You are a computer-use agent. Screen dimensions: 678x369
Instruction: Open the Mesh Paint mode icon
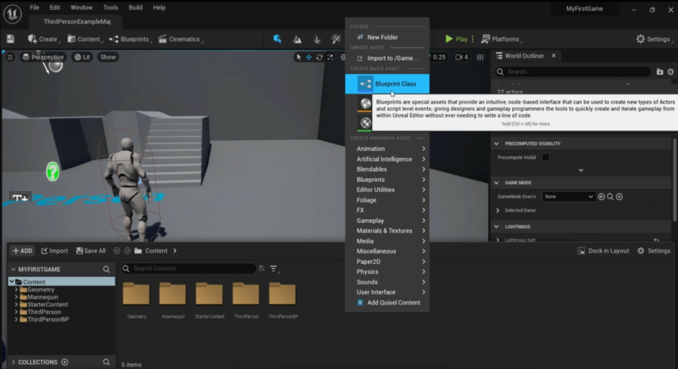(336, 39)
